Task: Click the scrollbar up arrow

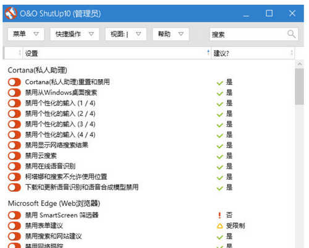Action: point(300,64)
